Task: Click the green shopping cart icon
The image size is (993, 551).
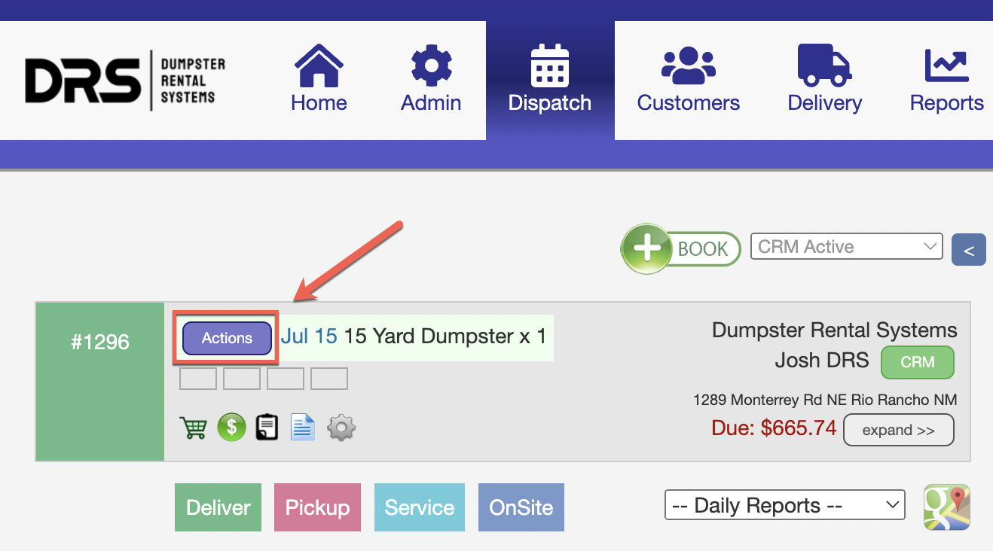Action: click(x=194, y=428)
